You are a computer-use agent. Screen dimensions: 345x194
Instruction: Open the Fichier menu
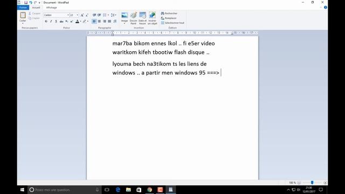point(23,8)
